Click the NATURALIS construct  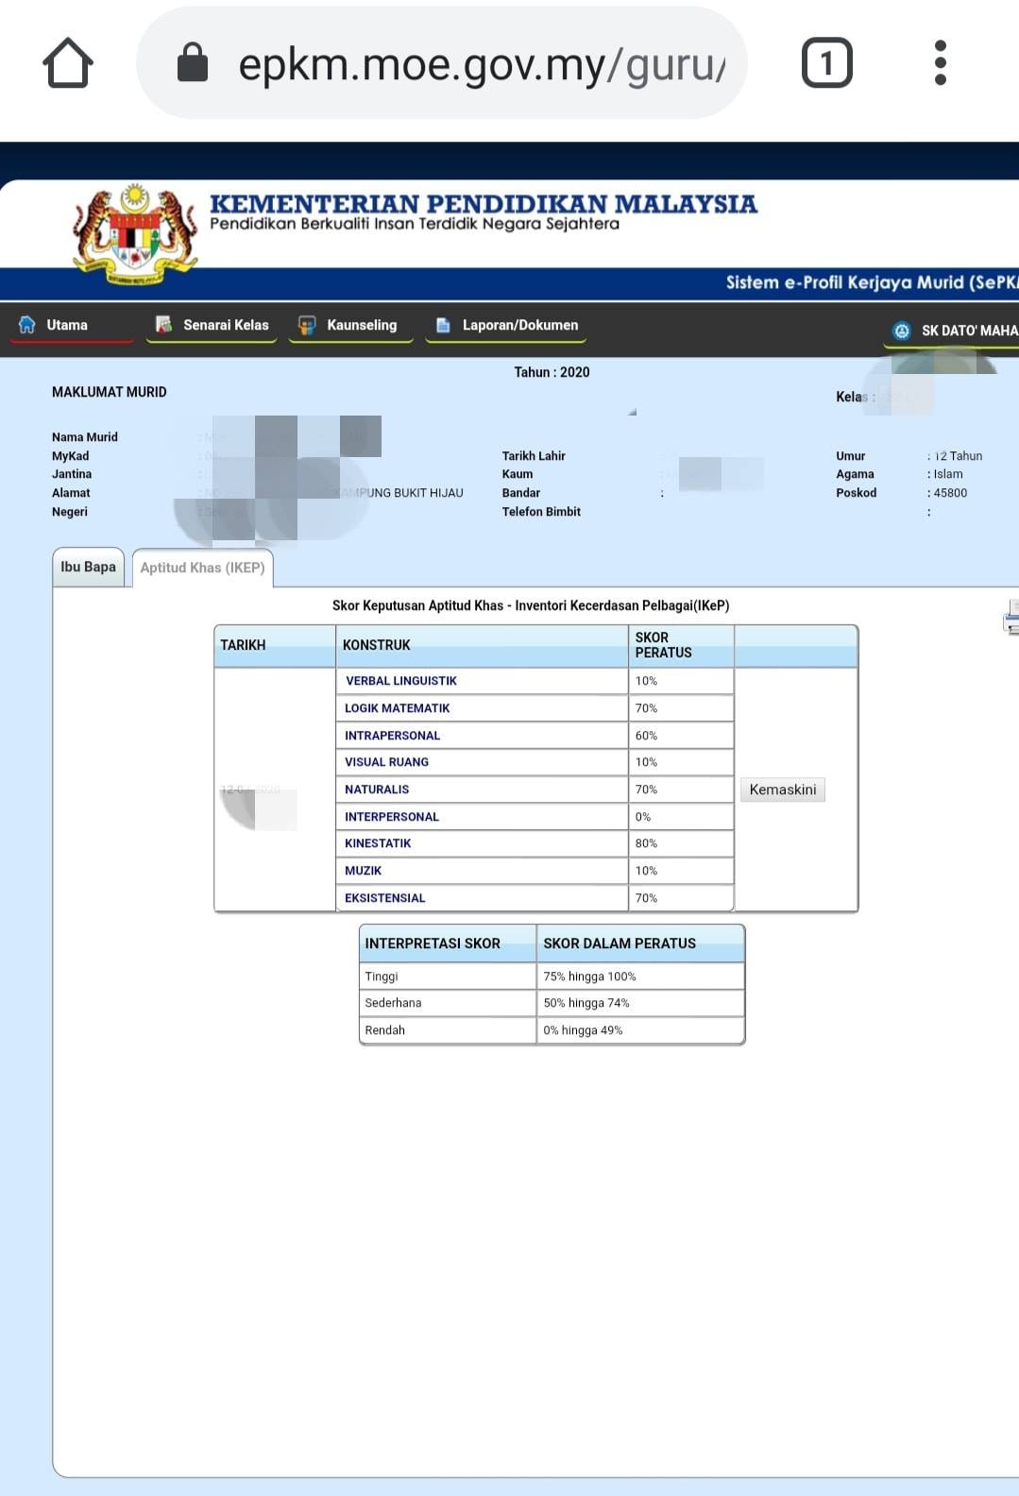(377, 790)
